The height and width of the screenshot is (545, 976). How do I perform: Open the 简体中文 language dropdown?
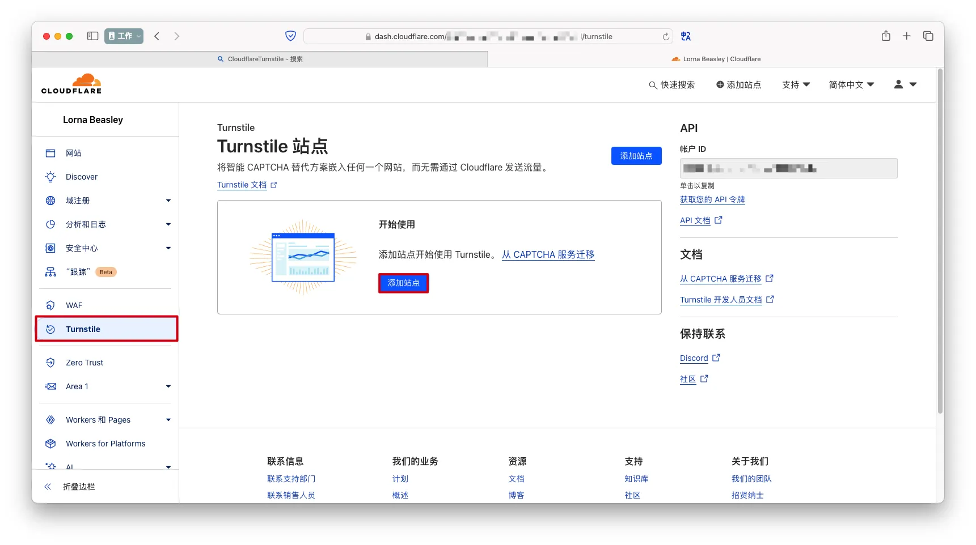coord(851,84)
